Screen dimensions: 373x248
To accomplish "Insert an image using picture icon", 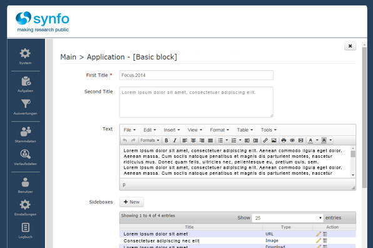I will click(273, 140).
